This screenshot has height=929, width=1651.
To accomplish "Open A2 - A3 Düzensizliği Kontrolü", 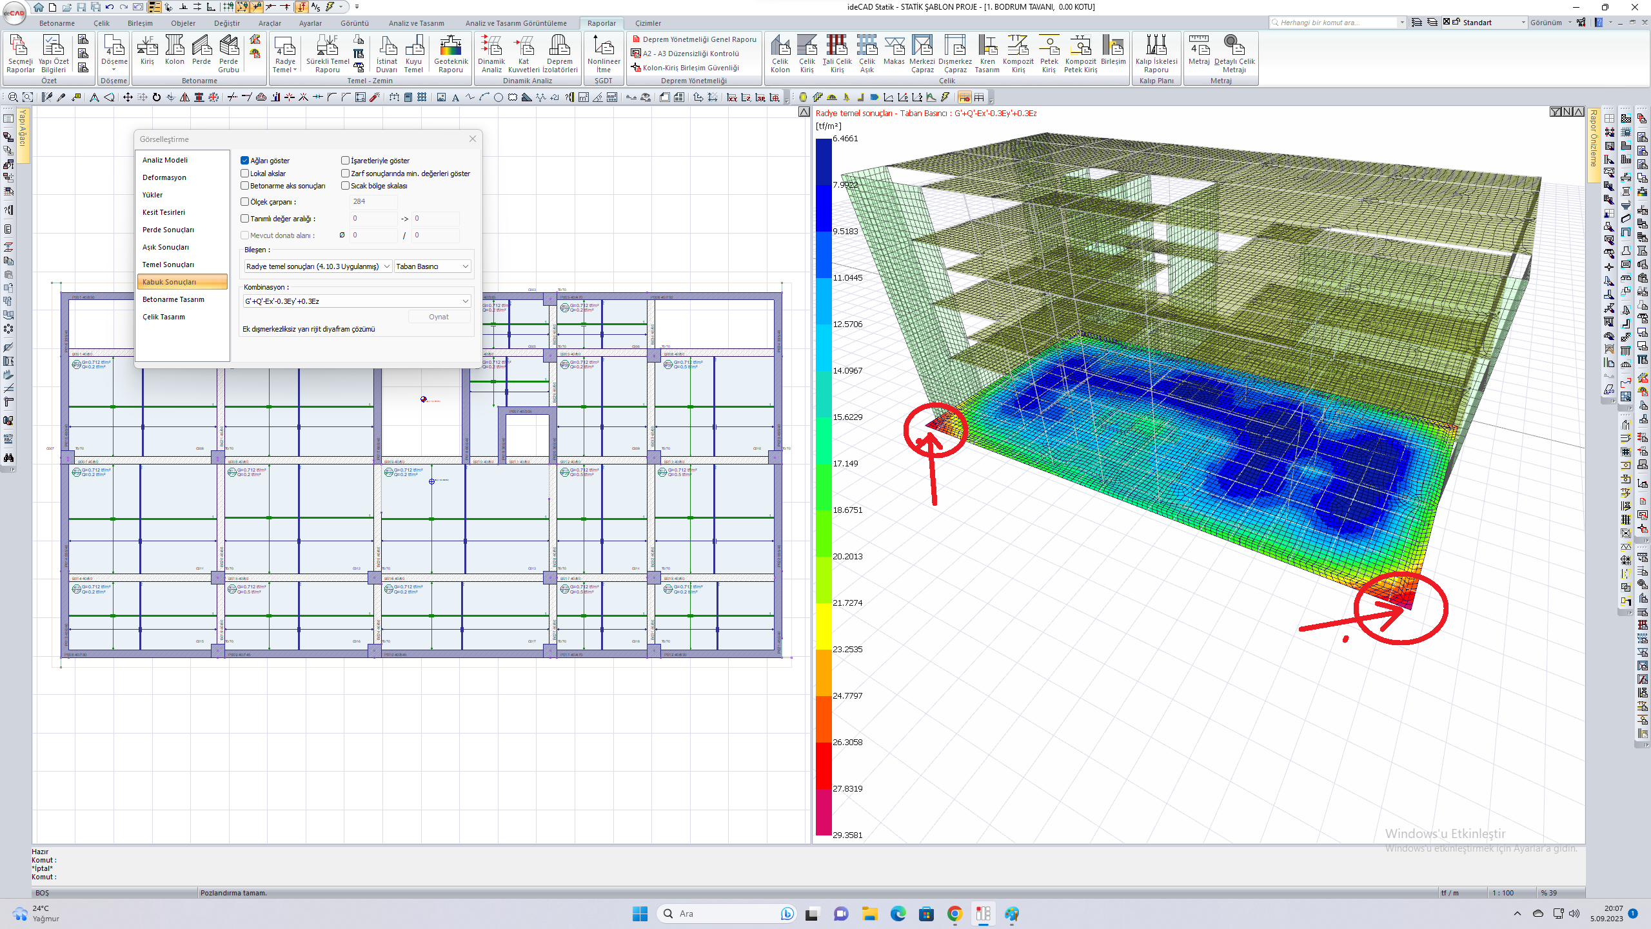I will tap(686, 54).
